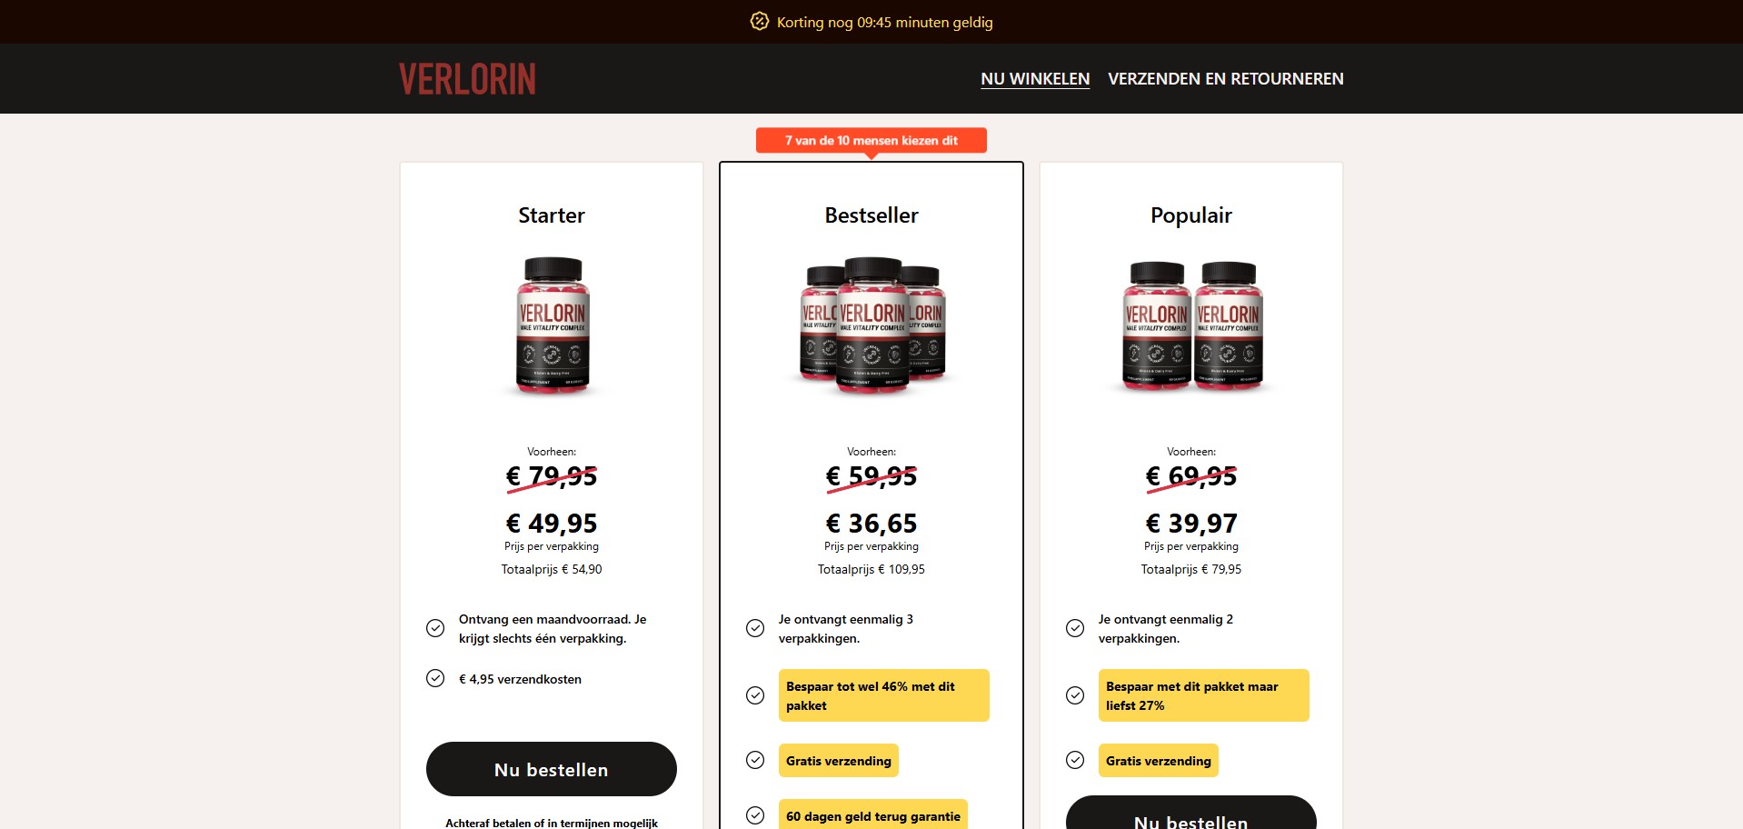Select the Populair two bottles image
This screenshot has height=829, width=1743.
(x=1192, y=325)
